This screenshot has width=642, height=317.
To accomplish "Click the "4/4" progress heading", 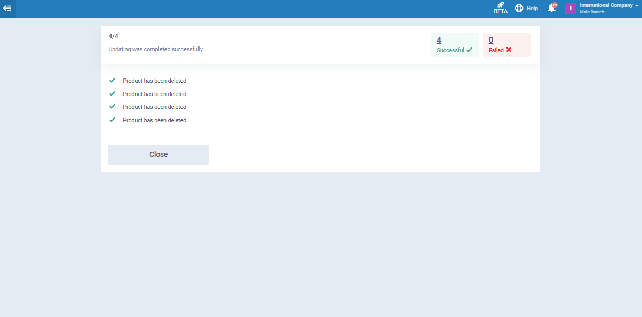I will (x=113, y=36).
